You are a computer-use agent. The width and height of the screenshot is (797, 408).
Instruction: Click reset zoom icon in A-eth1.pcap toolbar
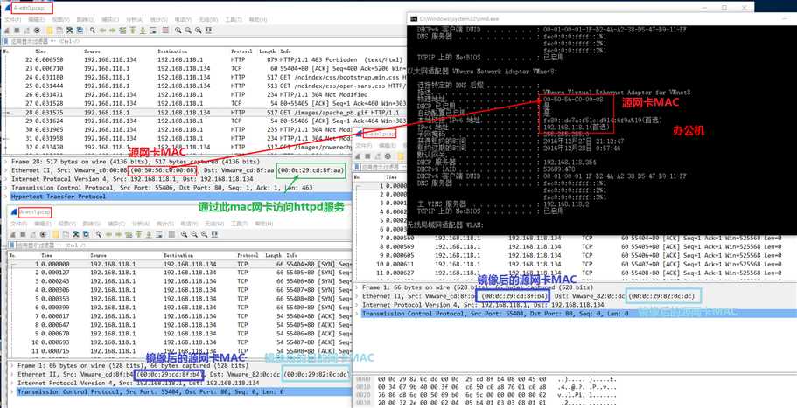point(205,234)
